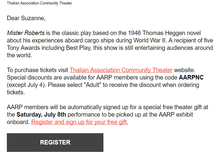
Task: Click the 'Dear Suzanne,' greeting
Action: click(x=26, y=18)
